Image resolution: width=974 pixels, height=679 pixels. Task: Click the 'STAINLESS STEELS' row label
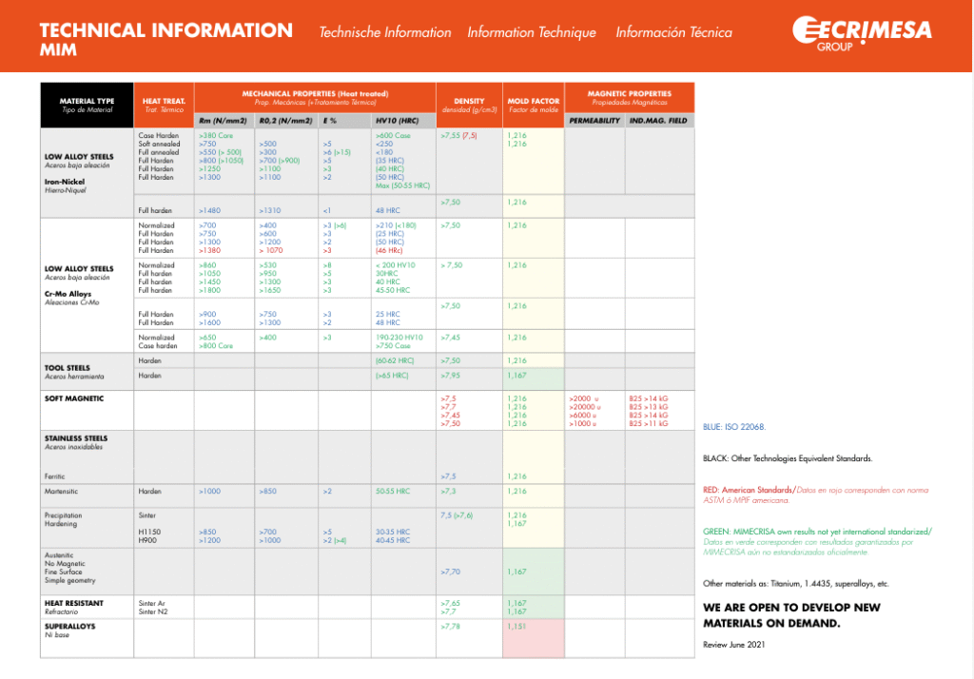pos(76,438)
